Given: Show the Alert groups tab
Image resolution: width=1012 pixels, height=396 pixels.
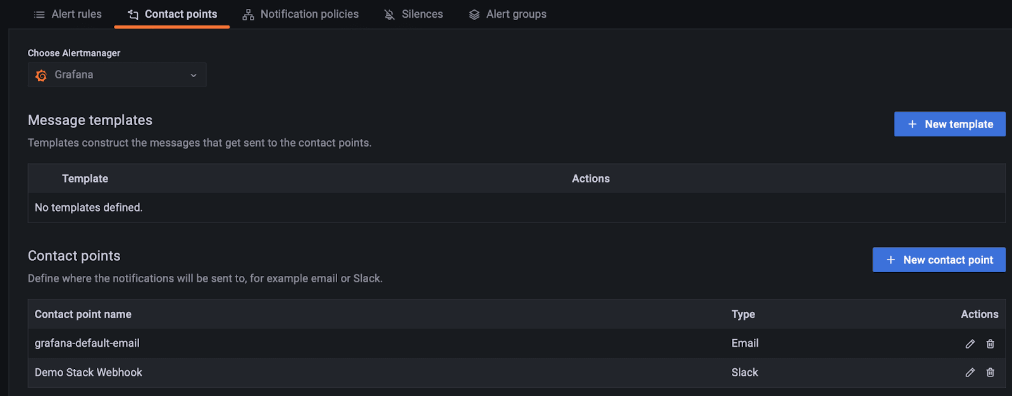Looking at the screenshot, I should pos(516,14).
